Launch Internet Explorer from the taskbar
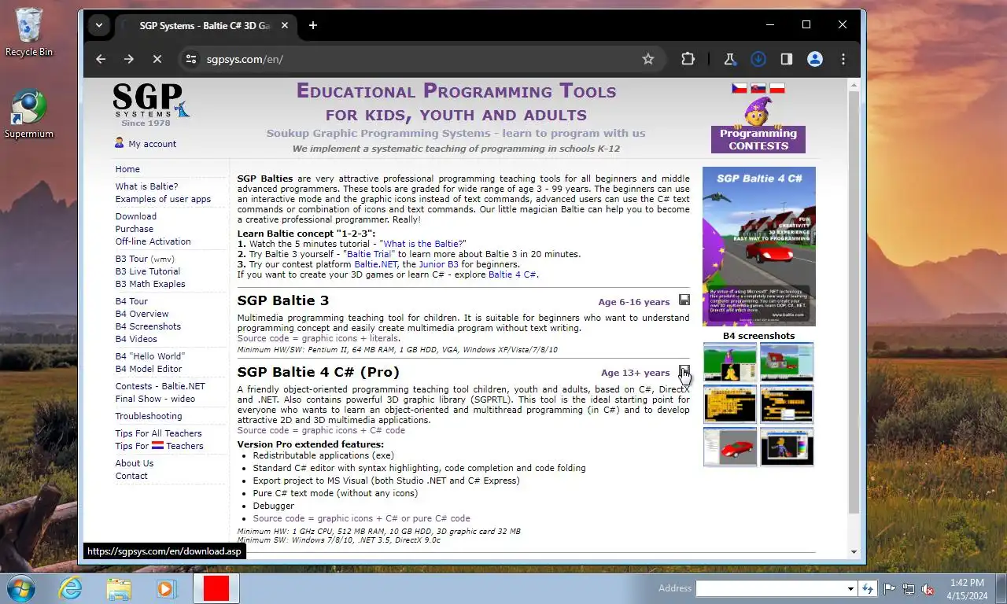The height and width of the screenshot is (604, 1007). tap(70, 588)
